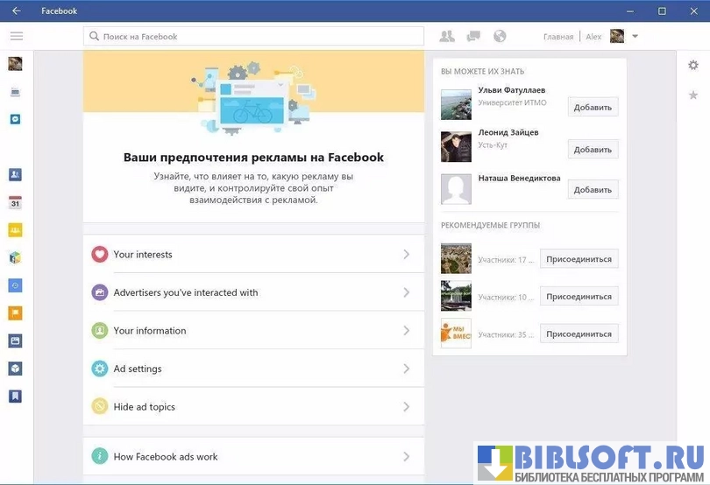Click the Messenger icon in left sidebar

[x=15, y=119]
